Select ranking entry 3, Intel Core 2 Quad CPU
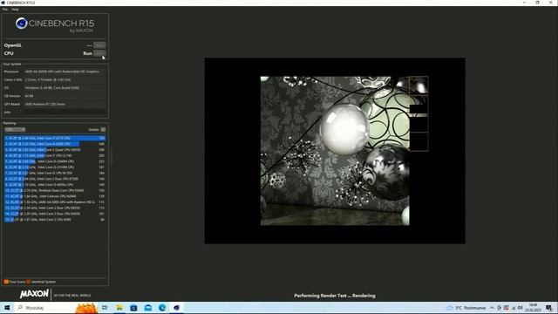558x314 pixels. [55, 150]
